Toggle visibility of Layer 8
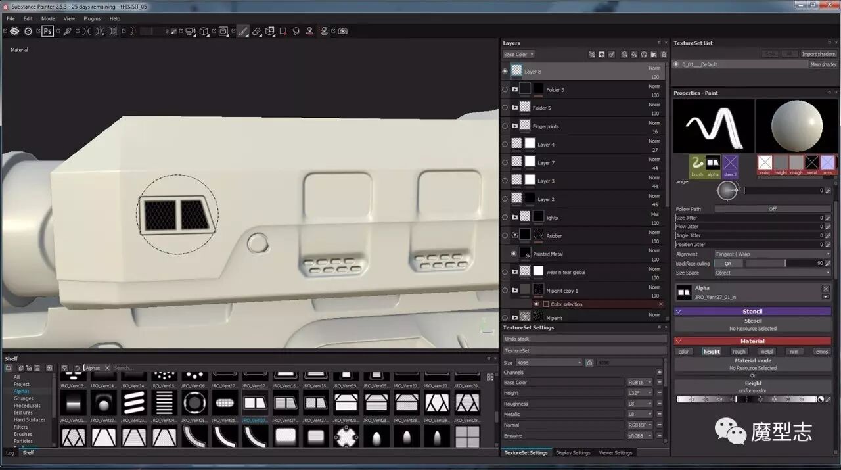The height and width of the screenshot is (470, 841). (505, 71)
